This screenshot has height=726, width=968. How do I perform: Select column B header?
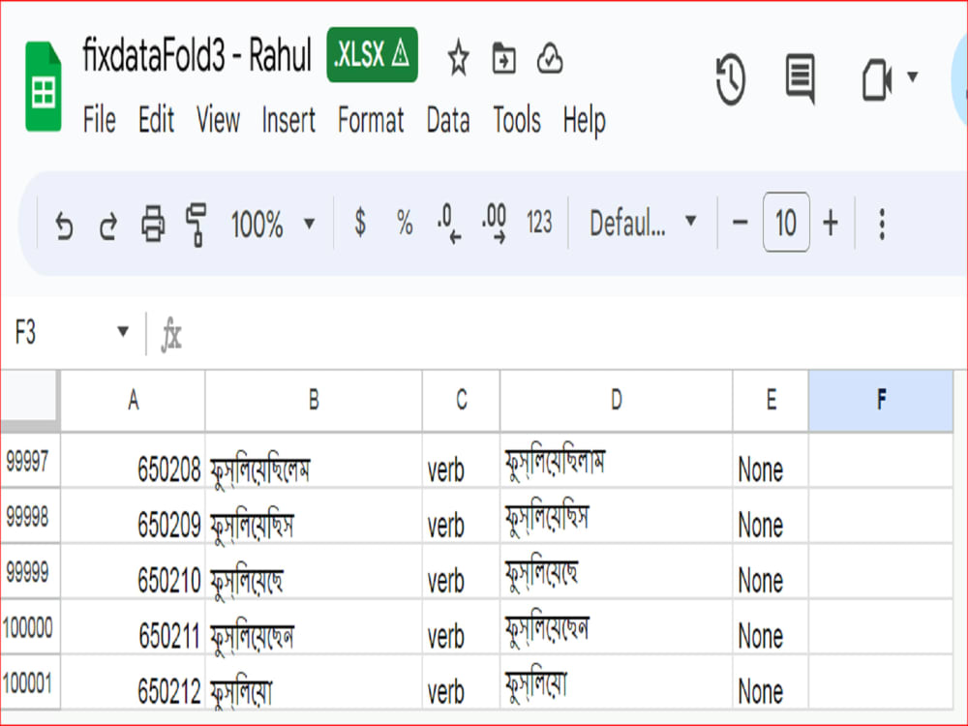(314, 401)
